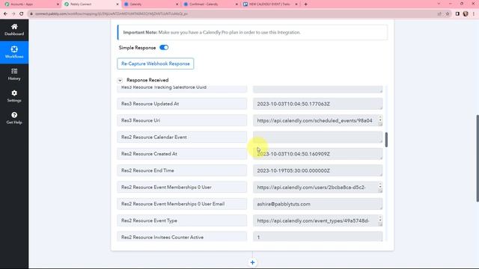Go back with the browser back arrow
Image resolution: width=479 pixels, height=269 pixels.
[x=5, y=13]
